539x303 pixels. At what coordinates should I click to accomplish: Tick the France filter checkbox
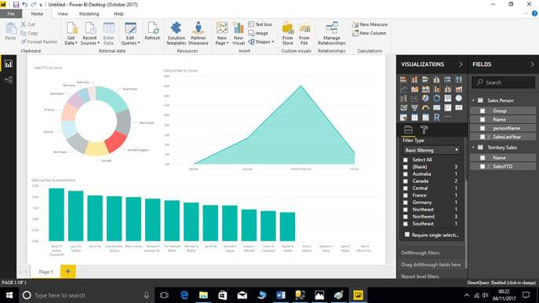click(x=406, y=195)
